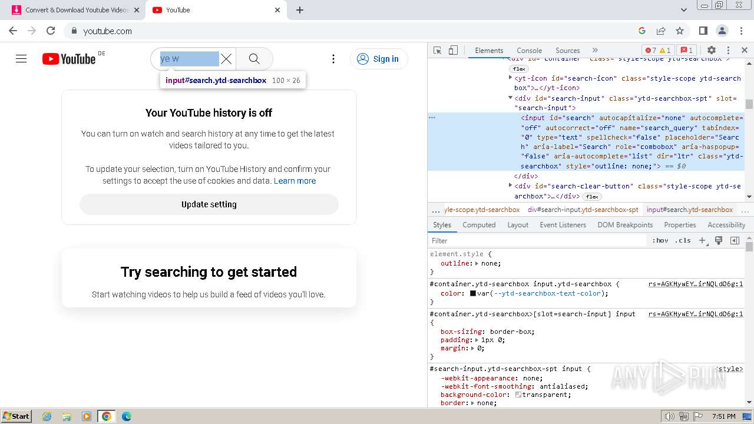
Task: Open the Styles sidebar tab
Action: [x=442, y=225]
